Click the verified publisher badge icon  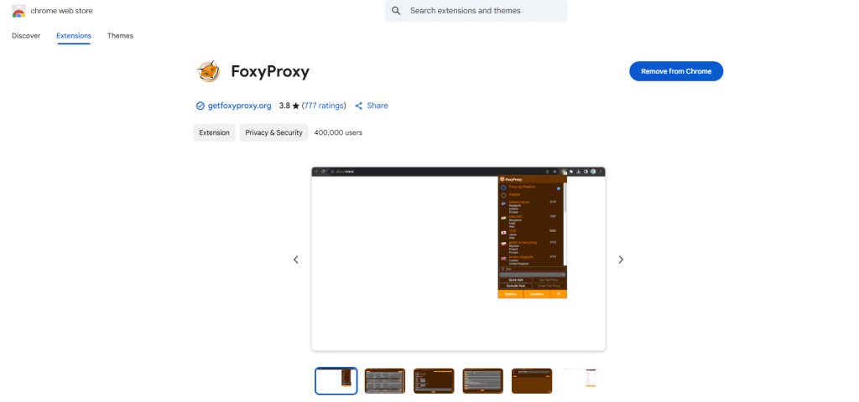pos(200,106)
